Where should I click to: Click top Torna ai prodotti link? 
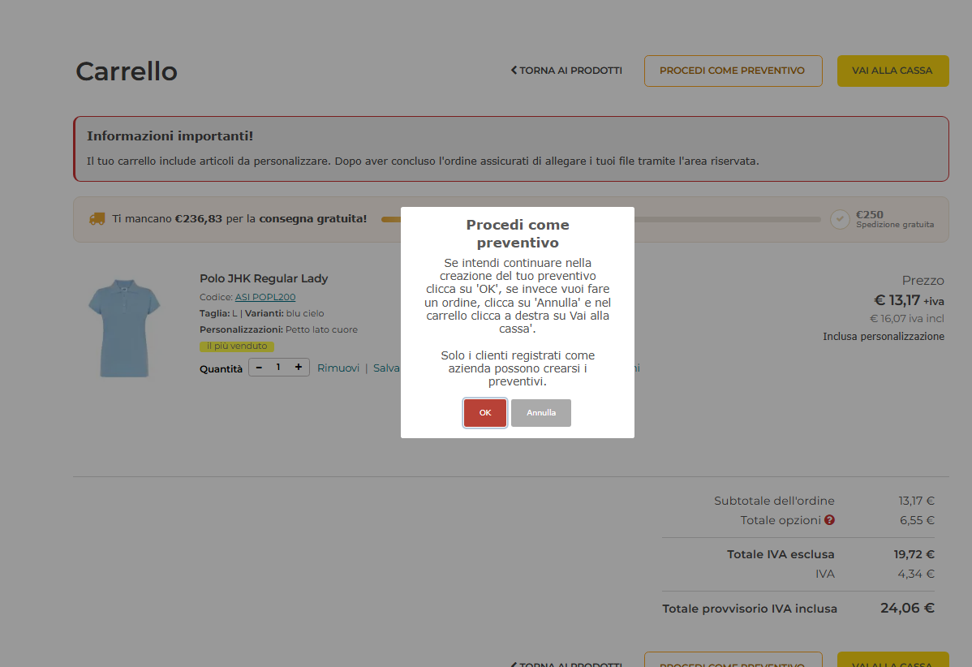pyautogui.click(x=566, y=71)
